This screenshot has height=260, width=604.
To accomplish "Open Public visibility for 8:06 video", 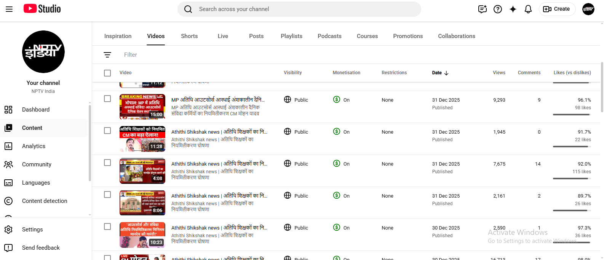I will pos(296,196).
